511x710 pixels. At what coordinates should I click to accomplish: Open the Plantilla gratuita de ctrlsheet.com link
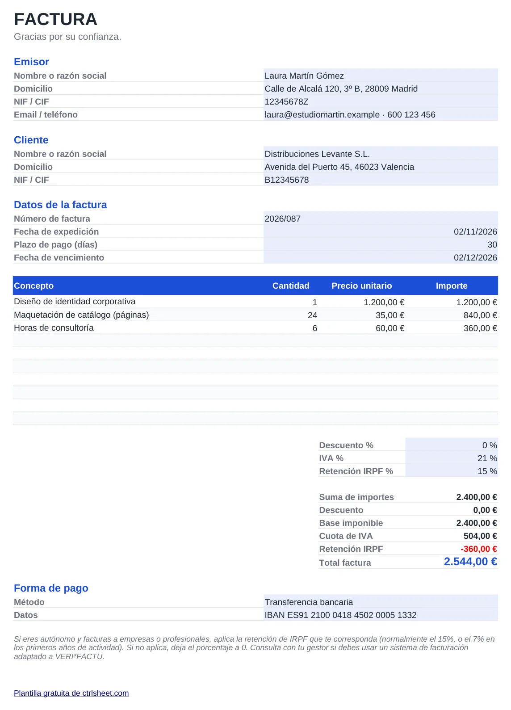coord(71,693)
